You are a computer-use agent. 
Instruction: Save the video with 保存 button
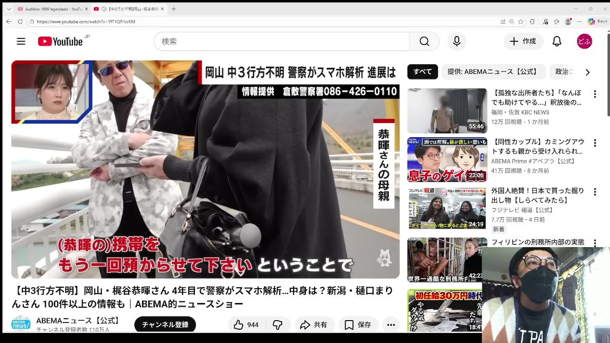tap(358, 325)
